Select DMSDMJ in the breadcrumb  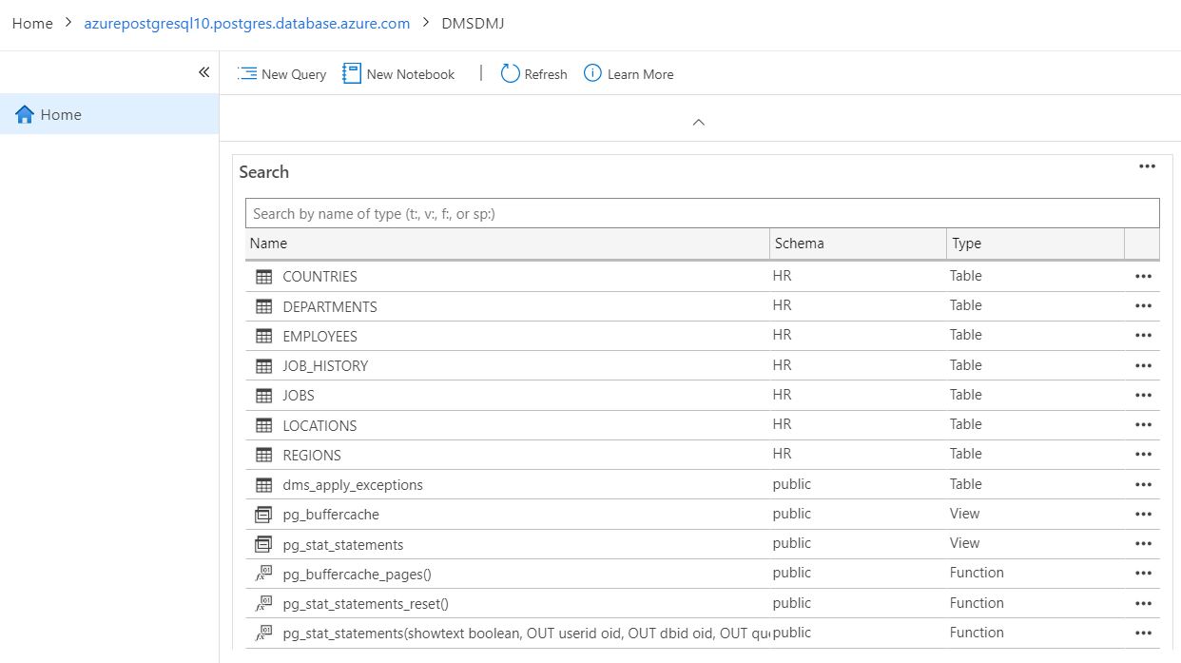[473, 23]
